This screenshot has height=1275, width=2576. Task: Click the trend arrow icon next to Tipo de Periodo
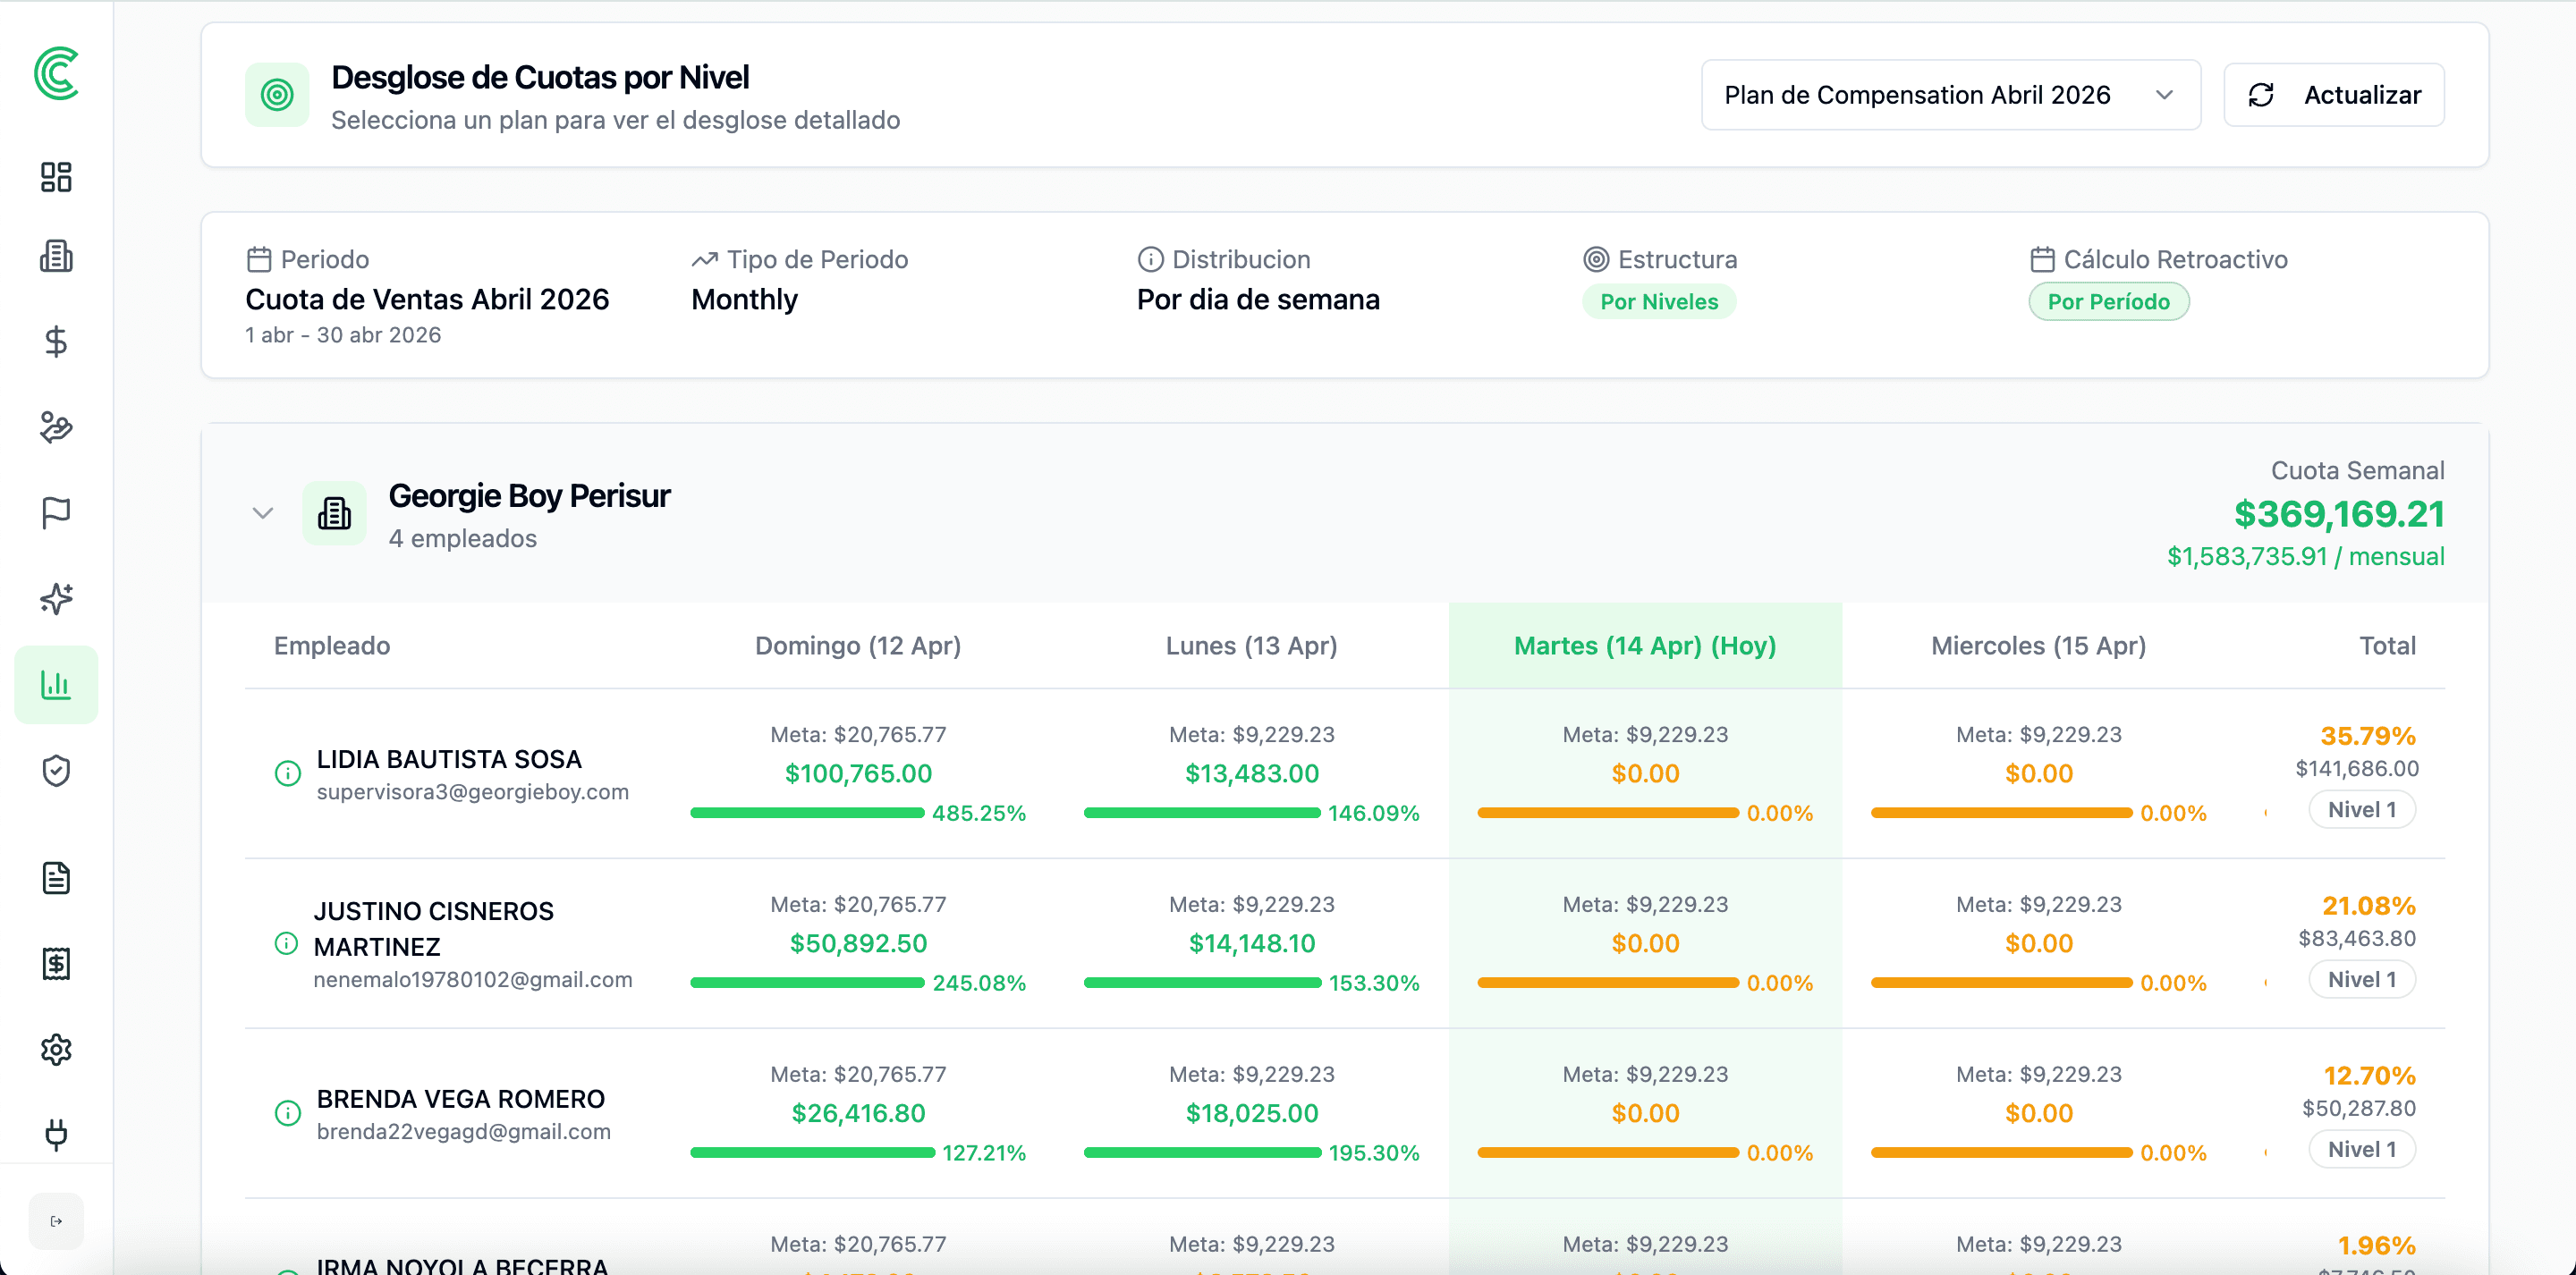(705, 260)
